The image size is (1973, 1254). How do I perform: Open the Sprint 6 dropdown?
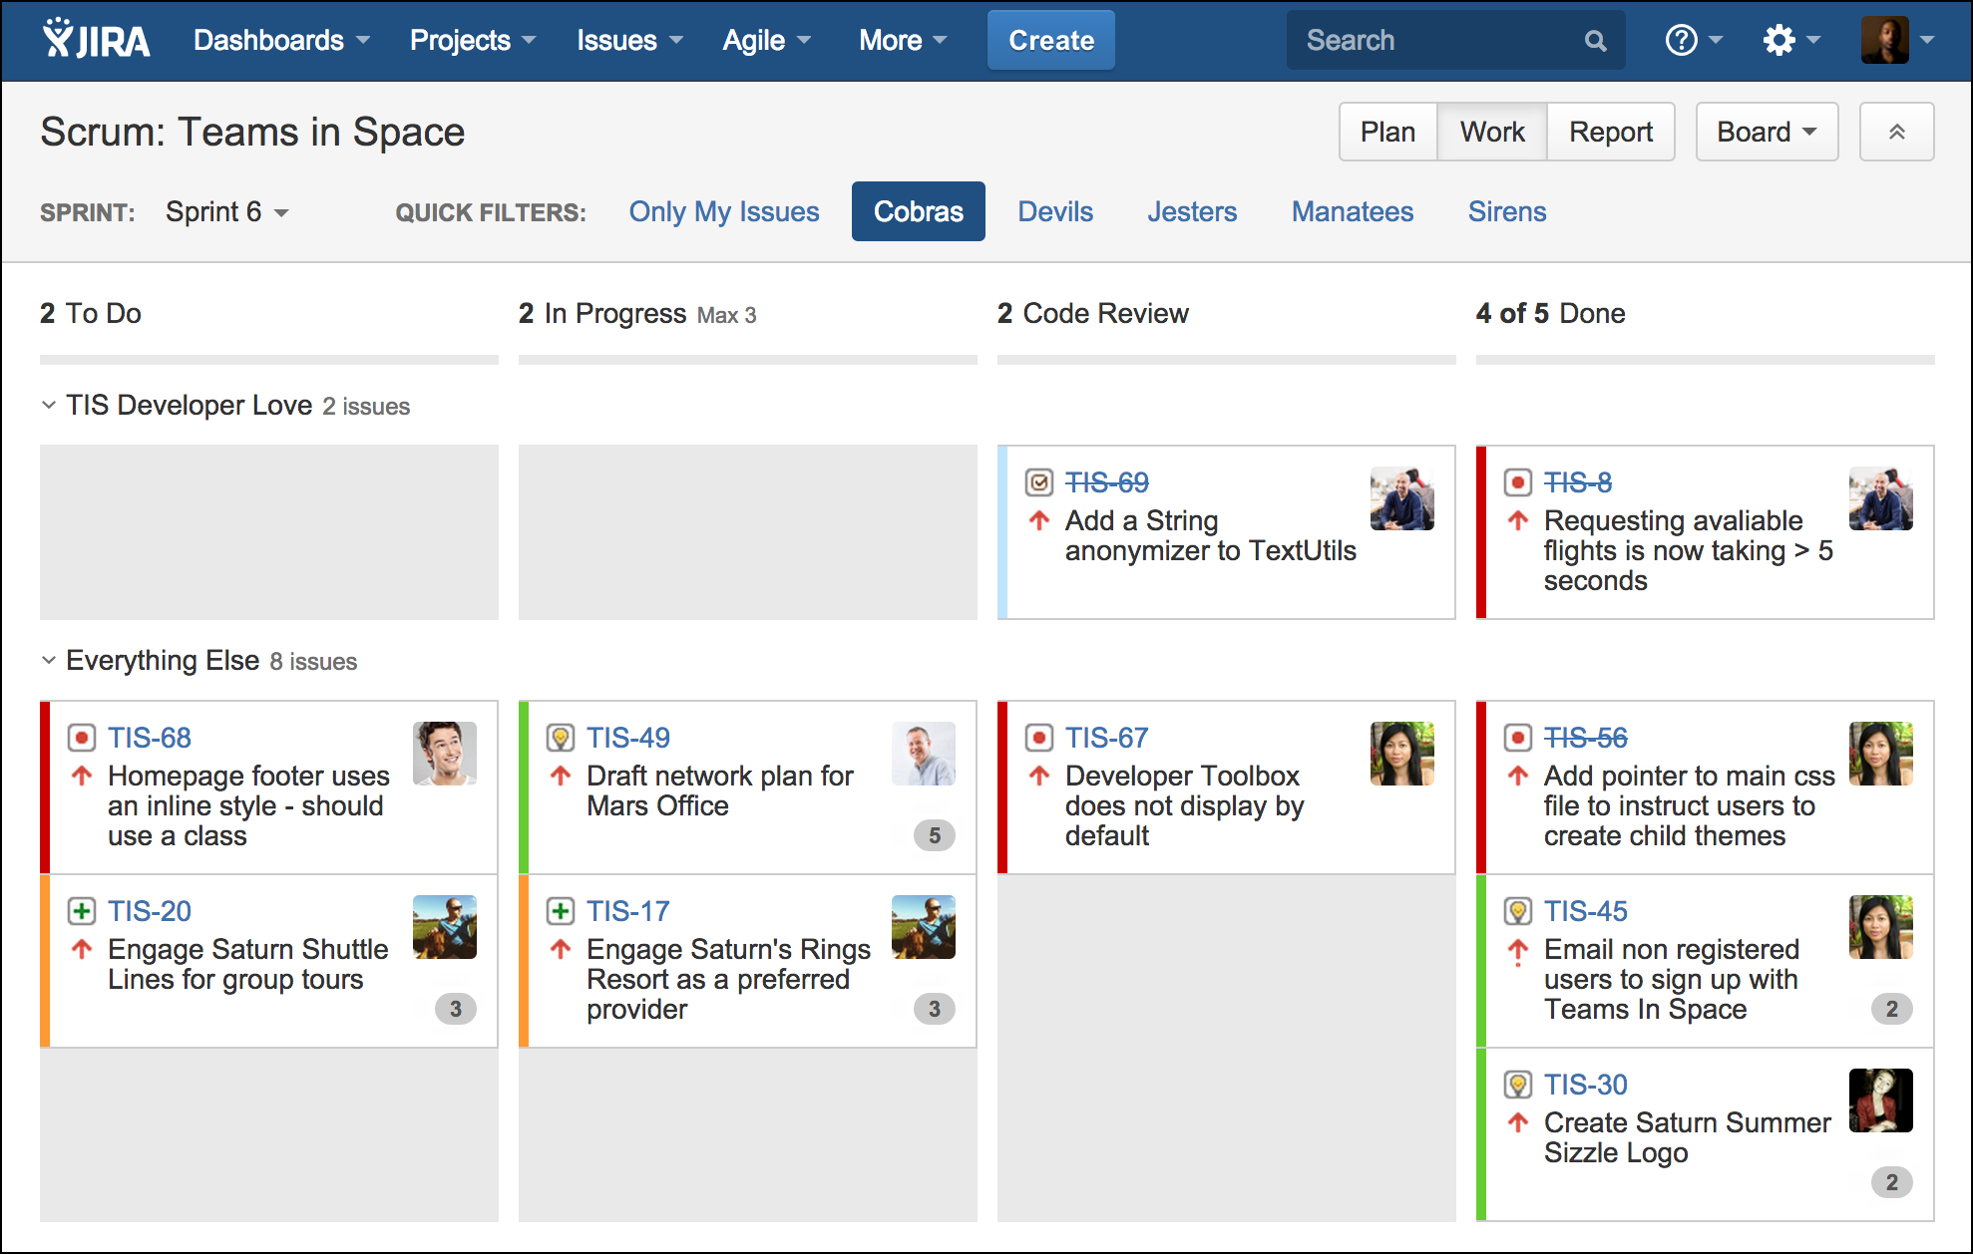tap(227, 211)
